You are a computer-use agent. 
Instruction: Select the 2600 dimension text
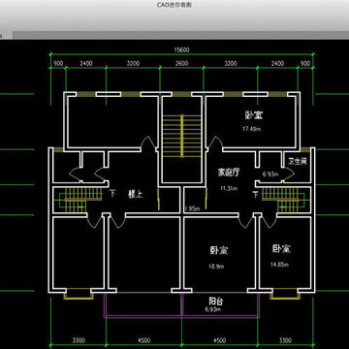click(181, 64)
